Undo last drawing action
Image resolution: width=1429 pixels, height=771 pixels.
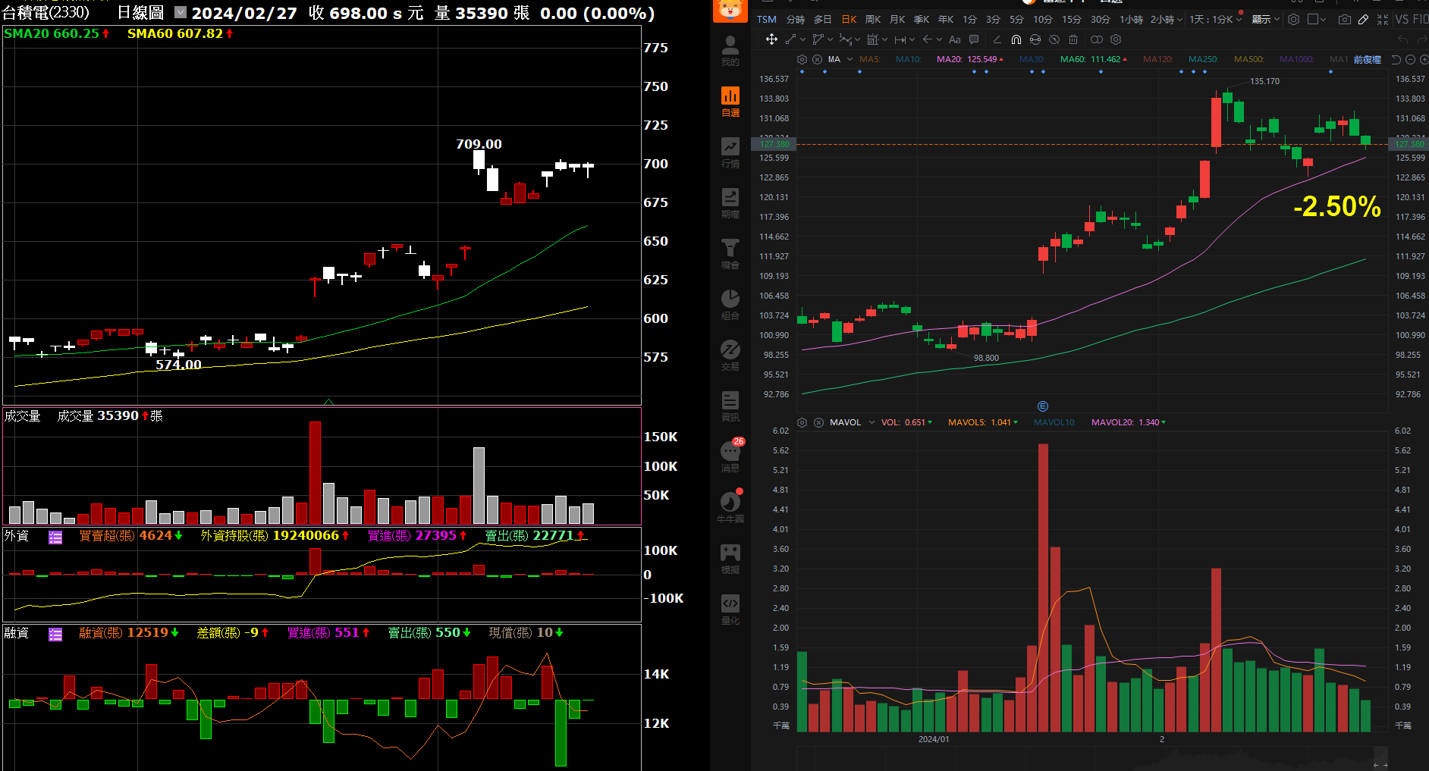coord(1402,39)
